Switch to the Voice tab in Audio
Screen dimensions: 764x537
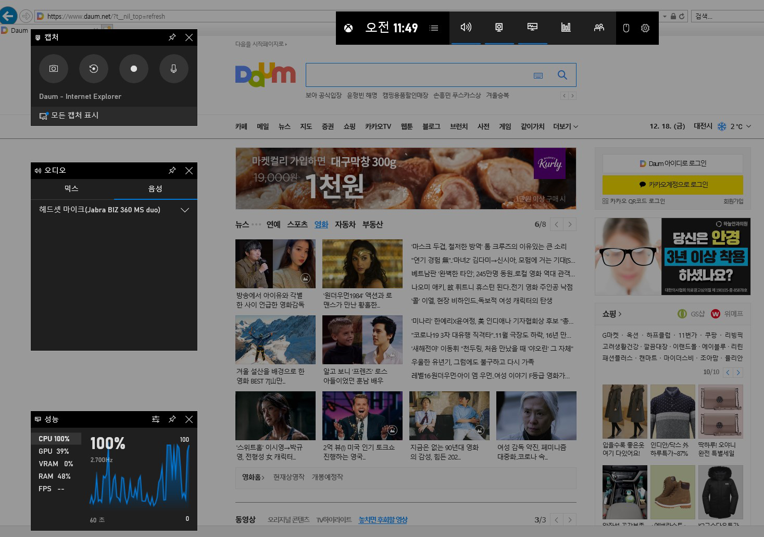(155, 189)
